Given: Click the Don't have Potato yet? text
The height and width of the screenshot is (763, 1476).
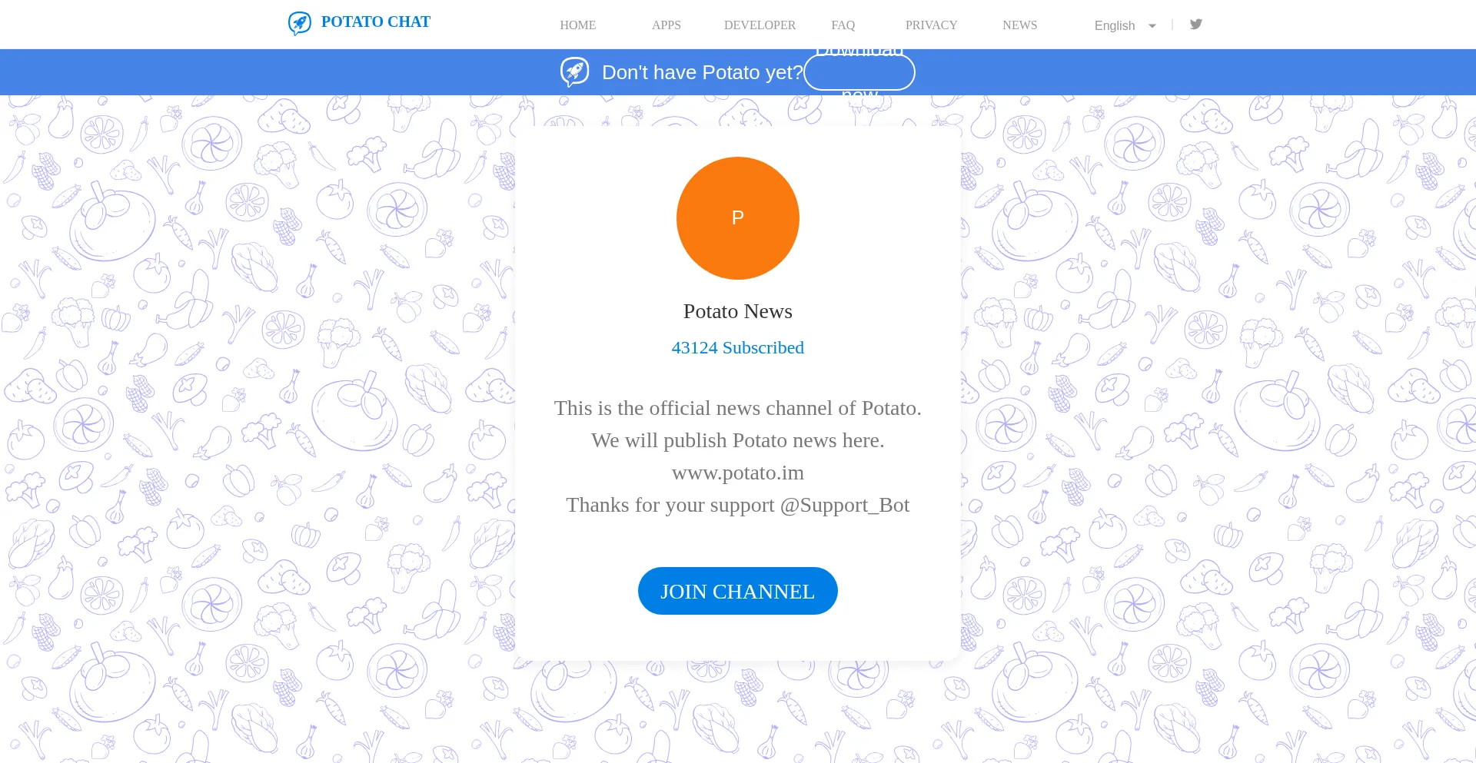Looking at the screenshot, I should tap(703, 72).
